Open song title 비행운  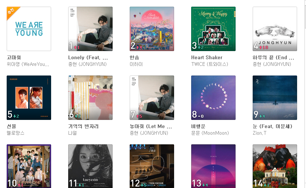198,126
